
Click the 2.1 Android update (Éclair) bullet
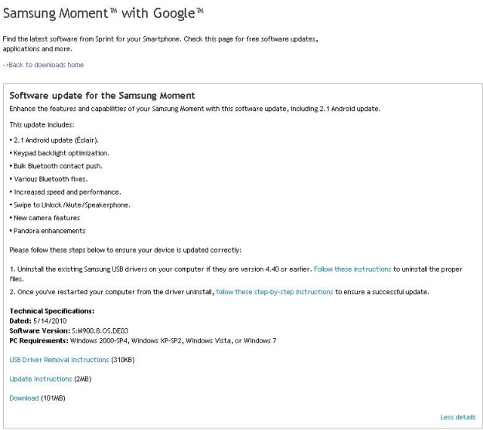[54, 140]
